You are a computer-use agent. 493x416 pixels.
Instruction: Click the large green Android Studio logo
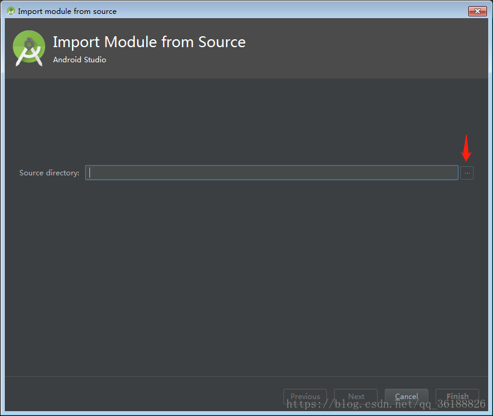point(29,48)
